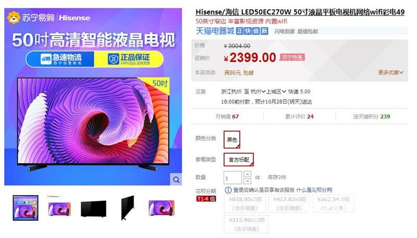417x238 pixels.
Task: Click the 天猫电器城 logo badge
Action: point(215,31)
